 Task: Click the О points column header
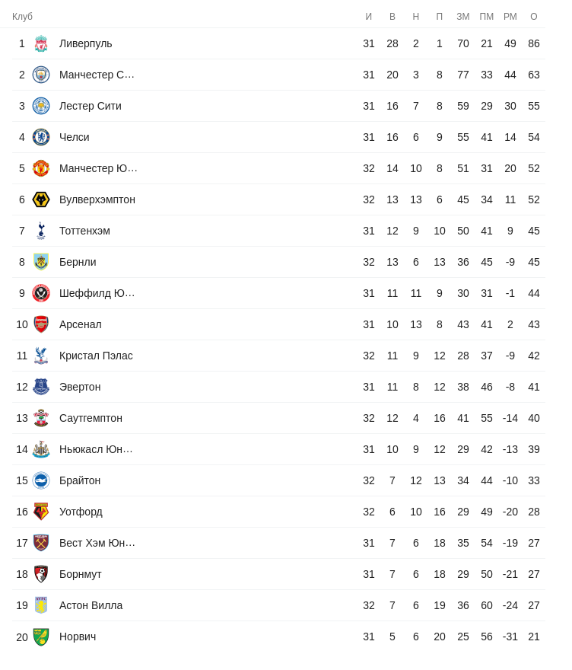click(534, 17)
